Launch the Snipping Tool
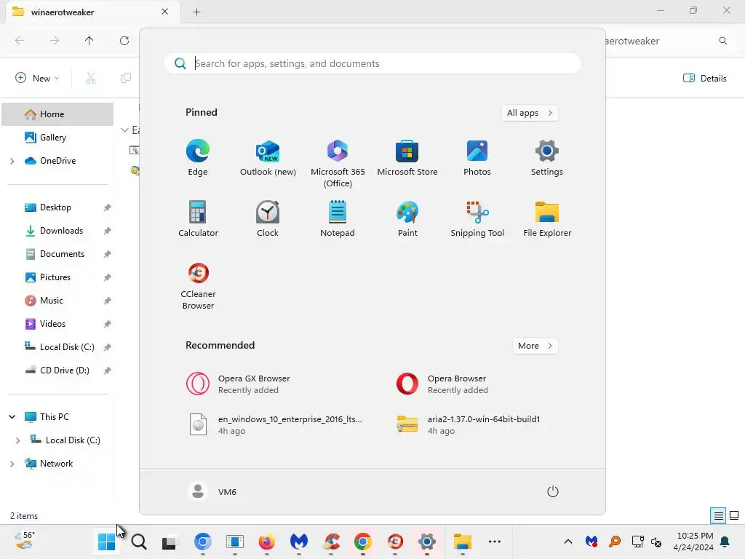Screen dimensions: 745x559 (477, 218)
